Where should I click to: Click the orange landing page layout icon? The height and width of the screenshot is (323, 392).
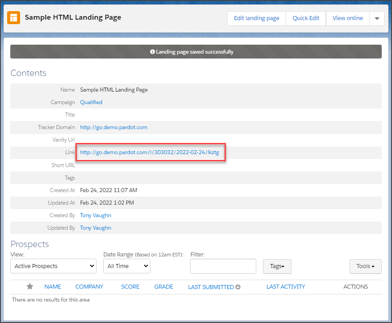13,17
